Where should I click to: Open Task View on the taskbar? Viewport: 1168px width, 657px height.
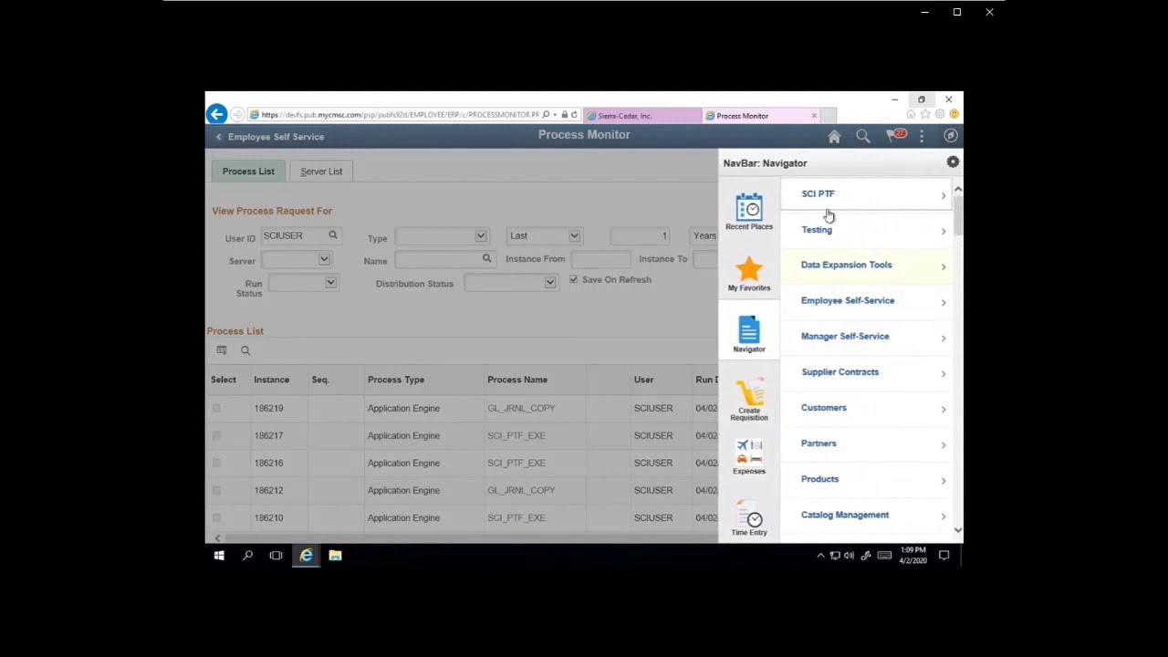(276, 555)
